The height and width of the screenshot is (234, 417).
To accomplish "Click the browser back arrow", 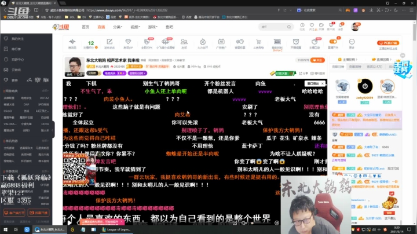I will point(5,10).
